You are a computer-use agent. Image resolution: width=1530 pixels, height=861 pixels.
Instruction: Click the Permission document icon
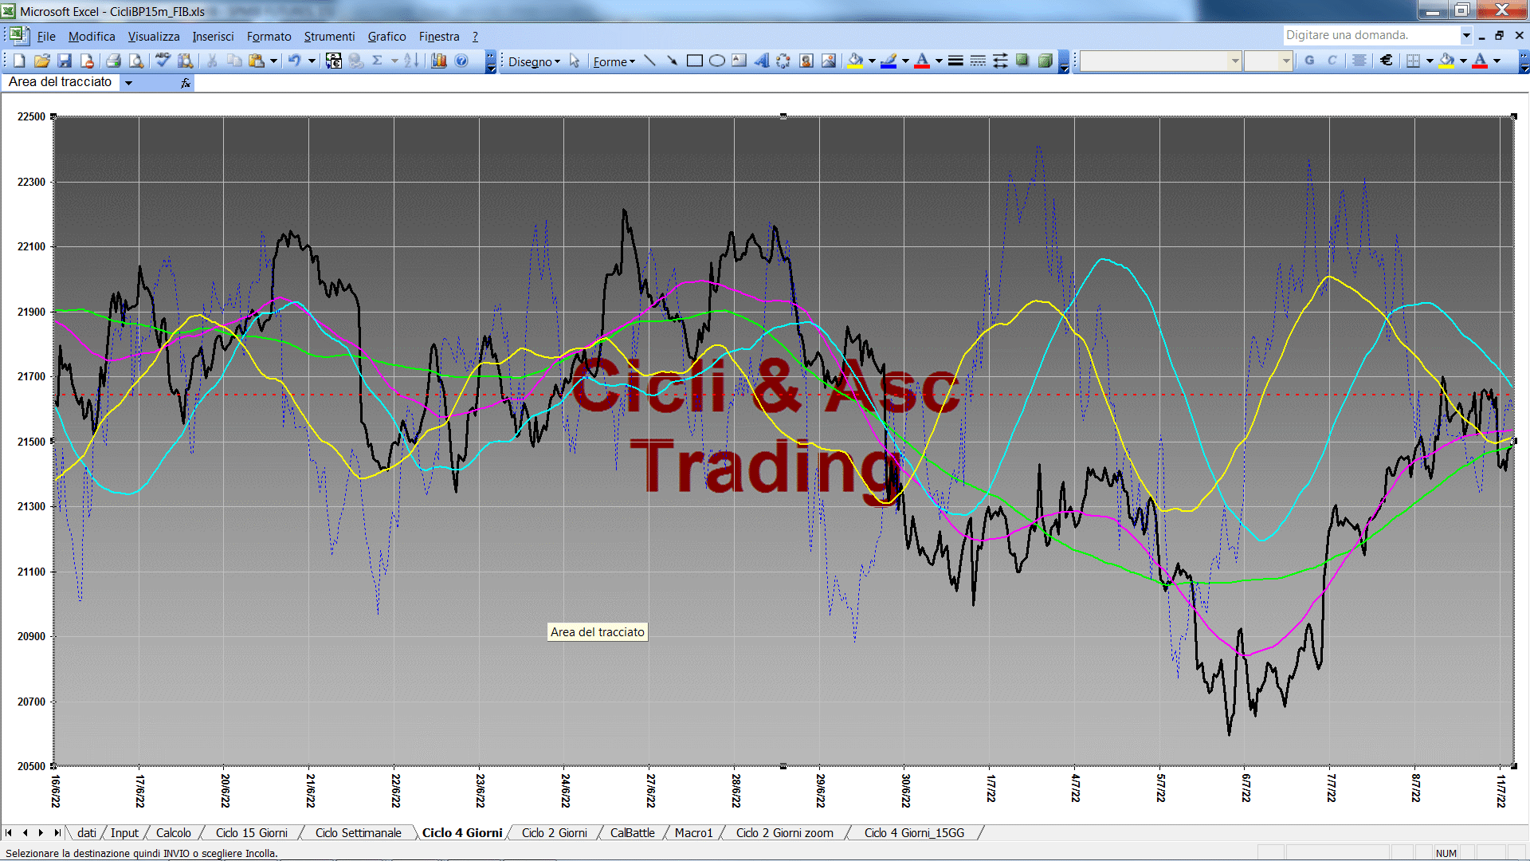point(88,61)
